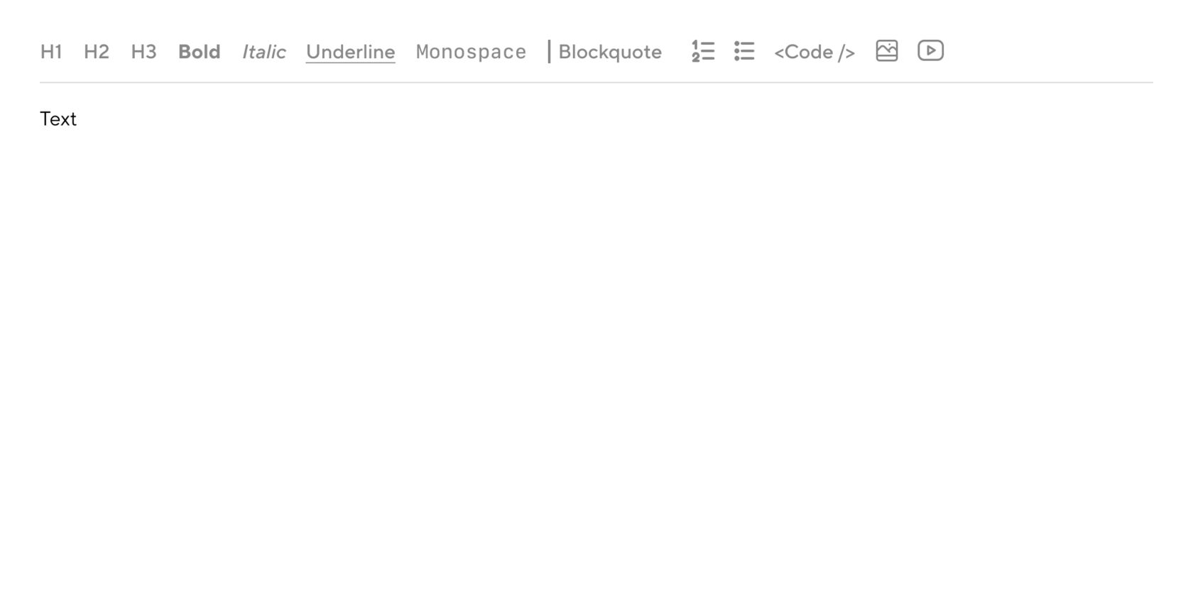Apply H2 heading style

97,52
